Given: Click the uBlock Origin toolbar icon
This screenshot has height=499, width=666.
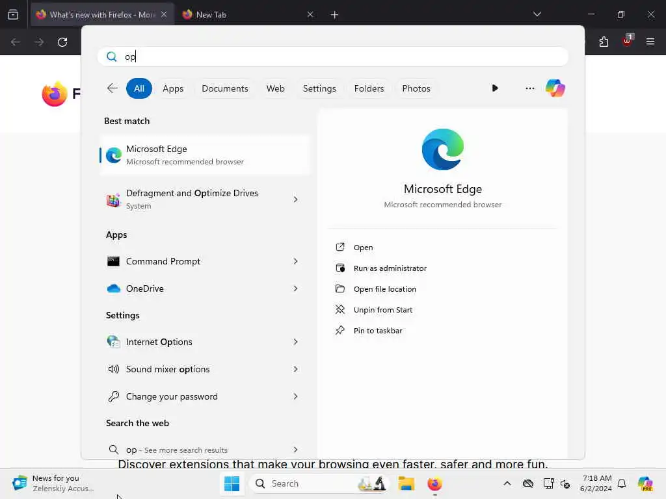Looking at the screenshot, I should point(628,41).
